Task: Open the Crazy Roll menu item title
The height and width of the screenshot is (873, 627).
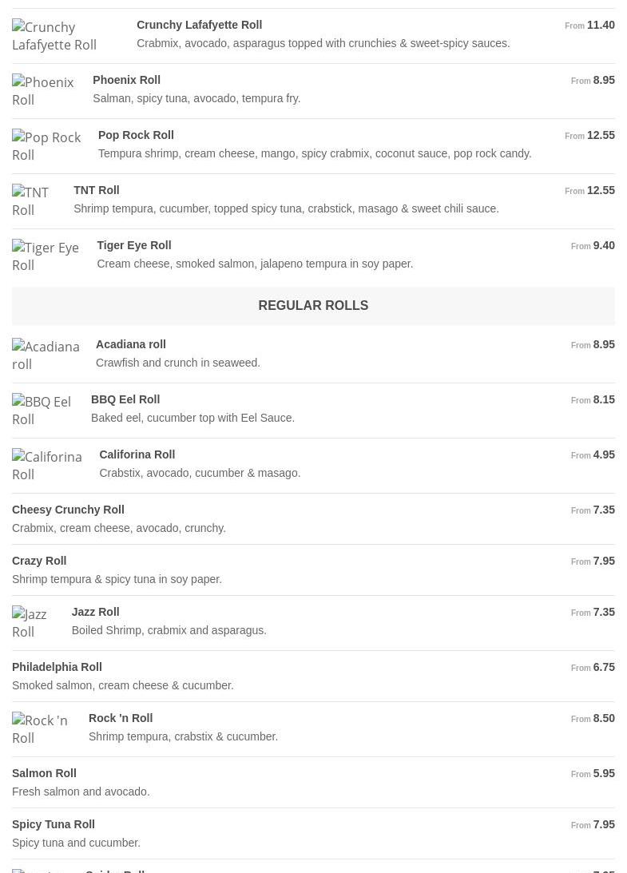Action: (39, 561)
